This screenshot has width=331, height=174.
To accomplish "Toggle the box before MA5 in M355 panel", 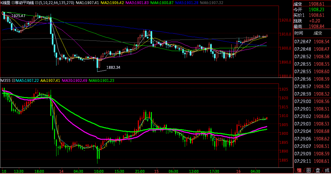I will [x=14, y=81].
